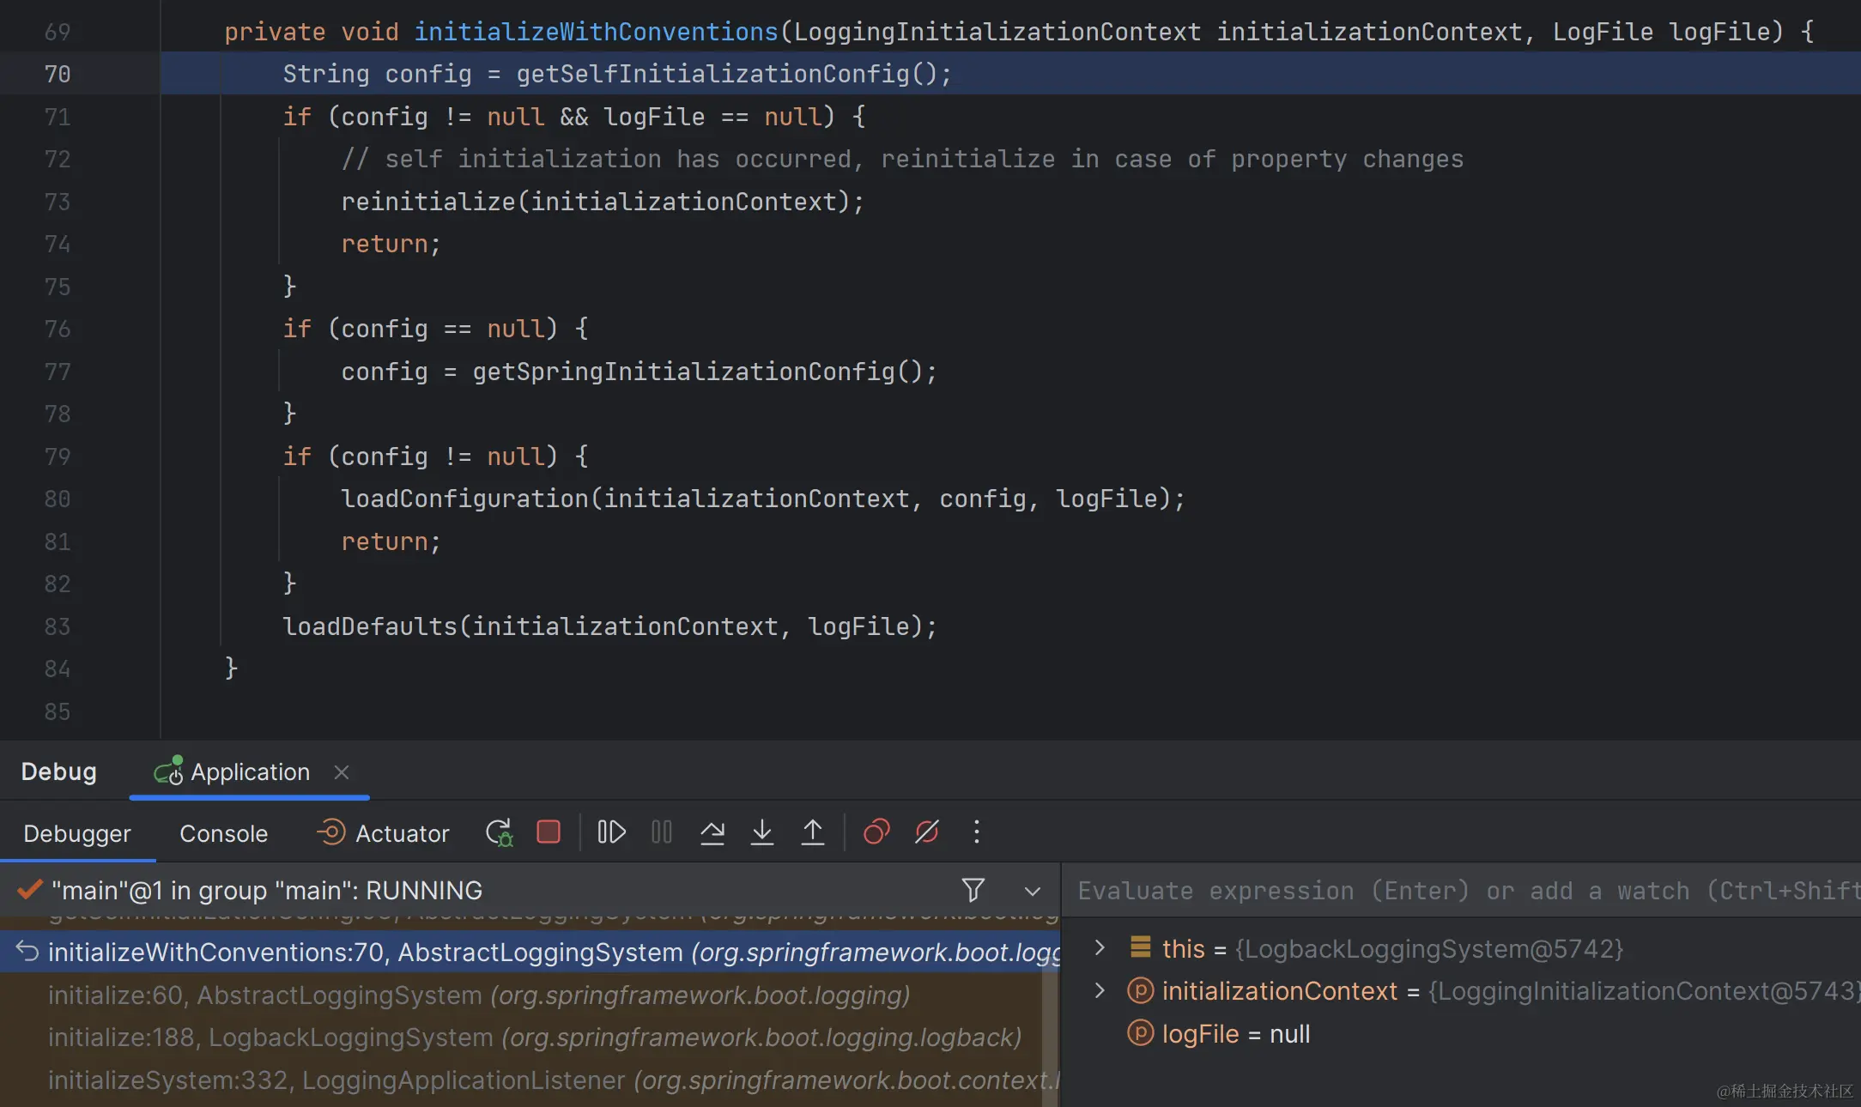Open more debugger actions menu

(977, 832)
